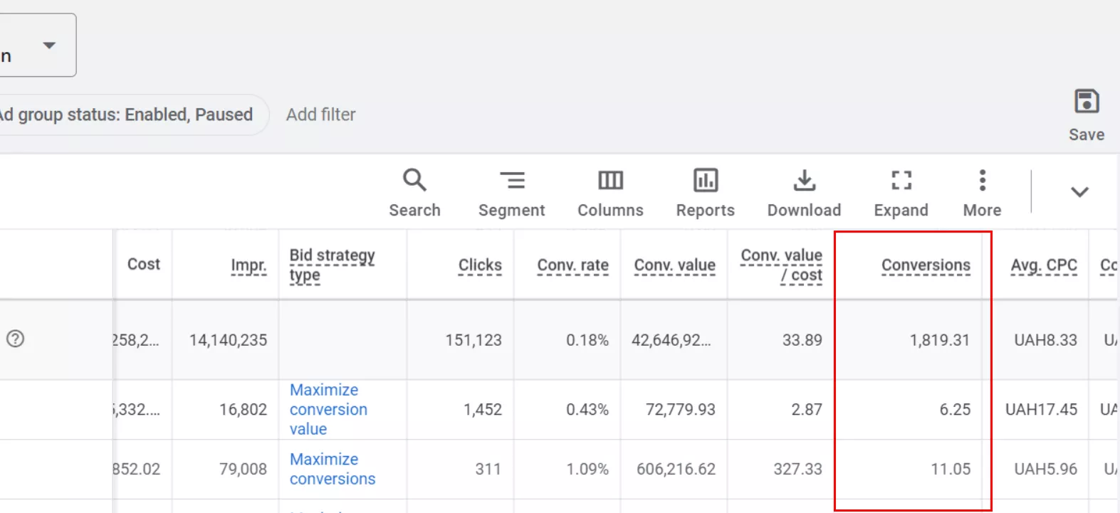Sort by the Clicks column header

tap(480, 265)
